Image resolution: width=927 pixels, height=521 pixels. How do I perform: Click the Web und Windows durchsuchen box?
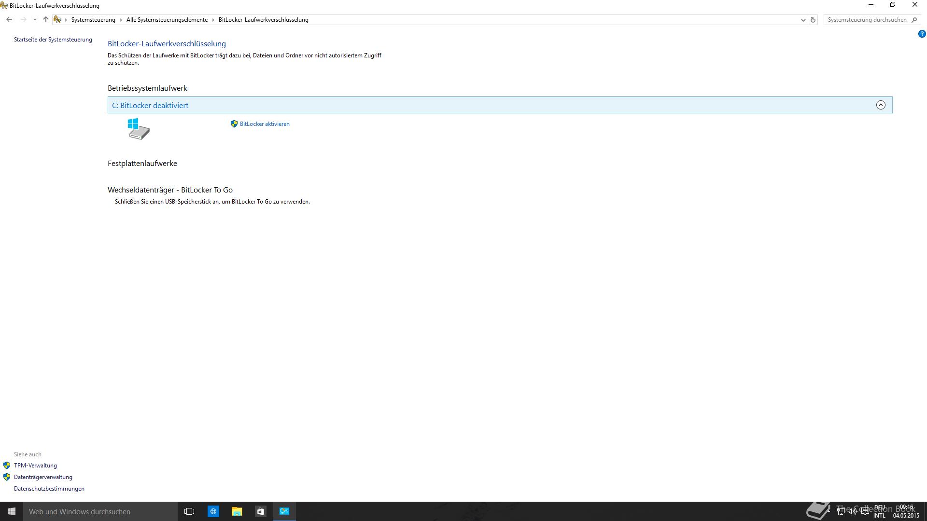(100, 511)
